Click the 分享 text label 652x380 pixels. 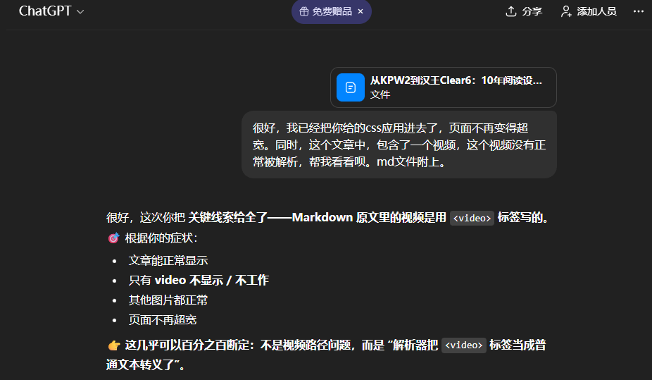click(532, 11)
